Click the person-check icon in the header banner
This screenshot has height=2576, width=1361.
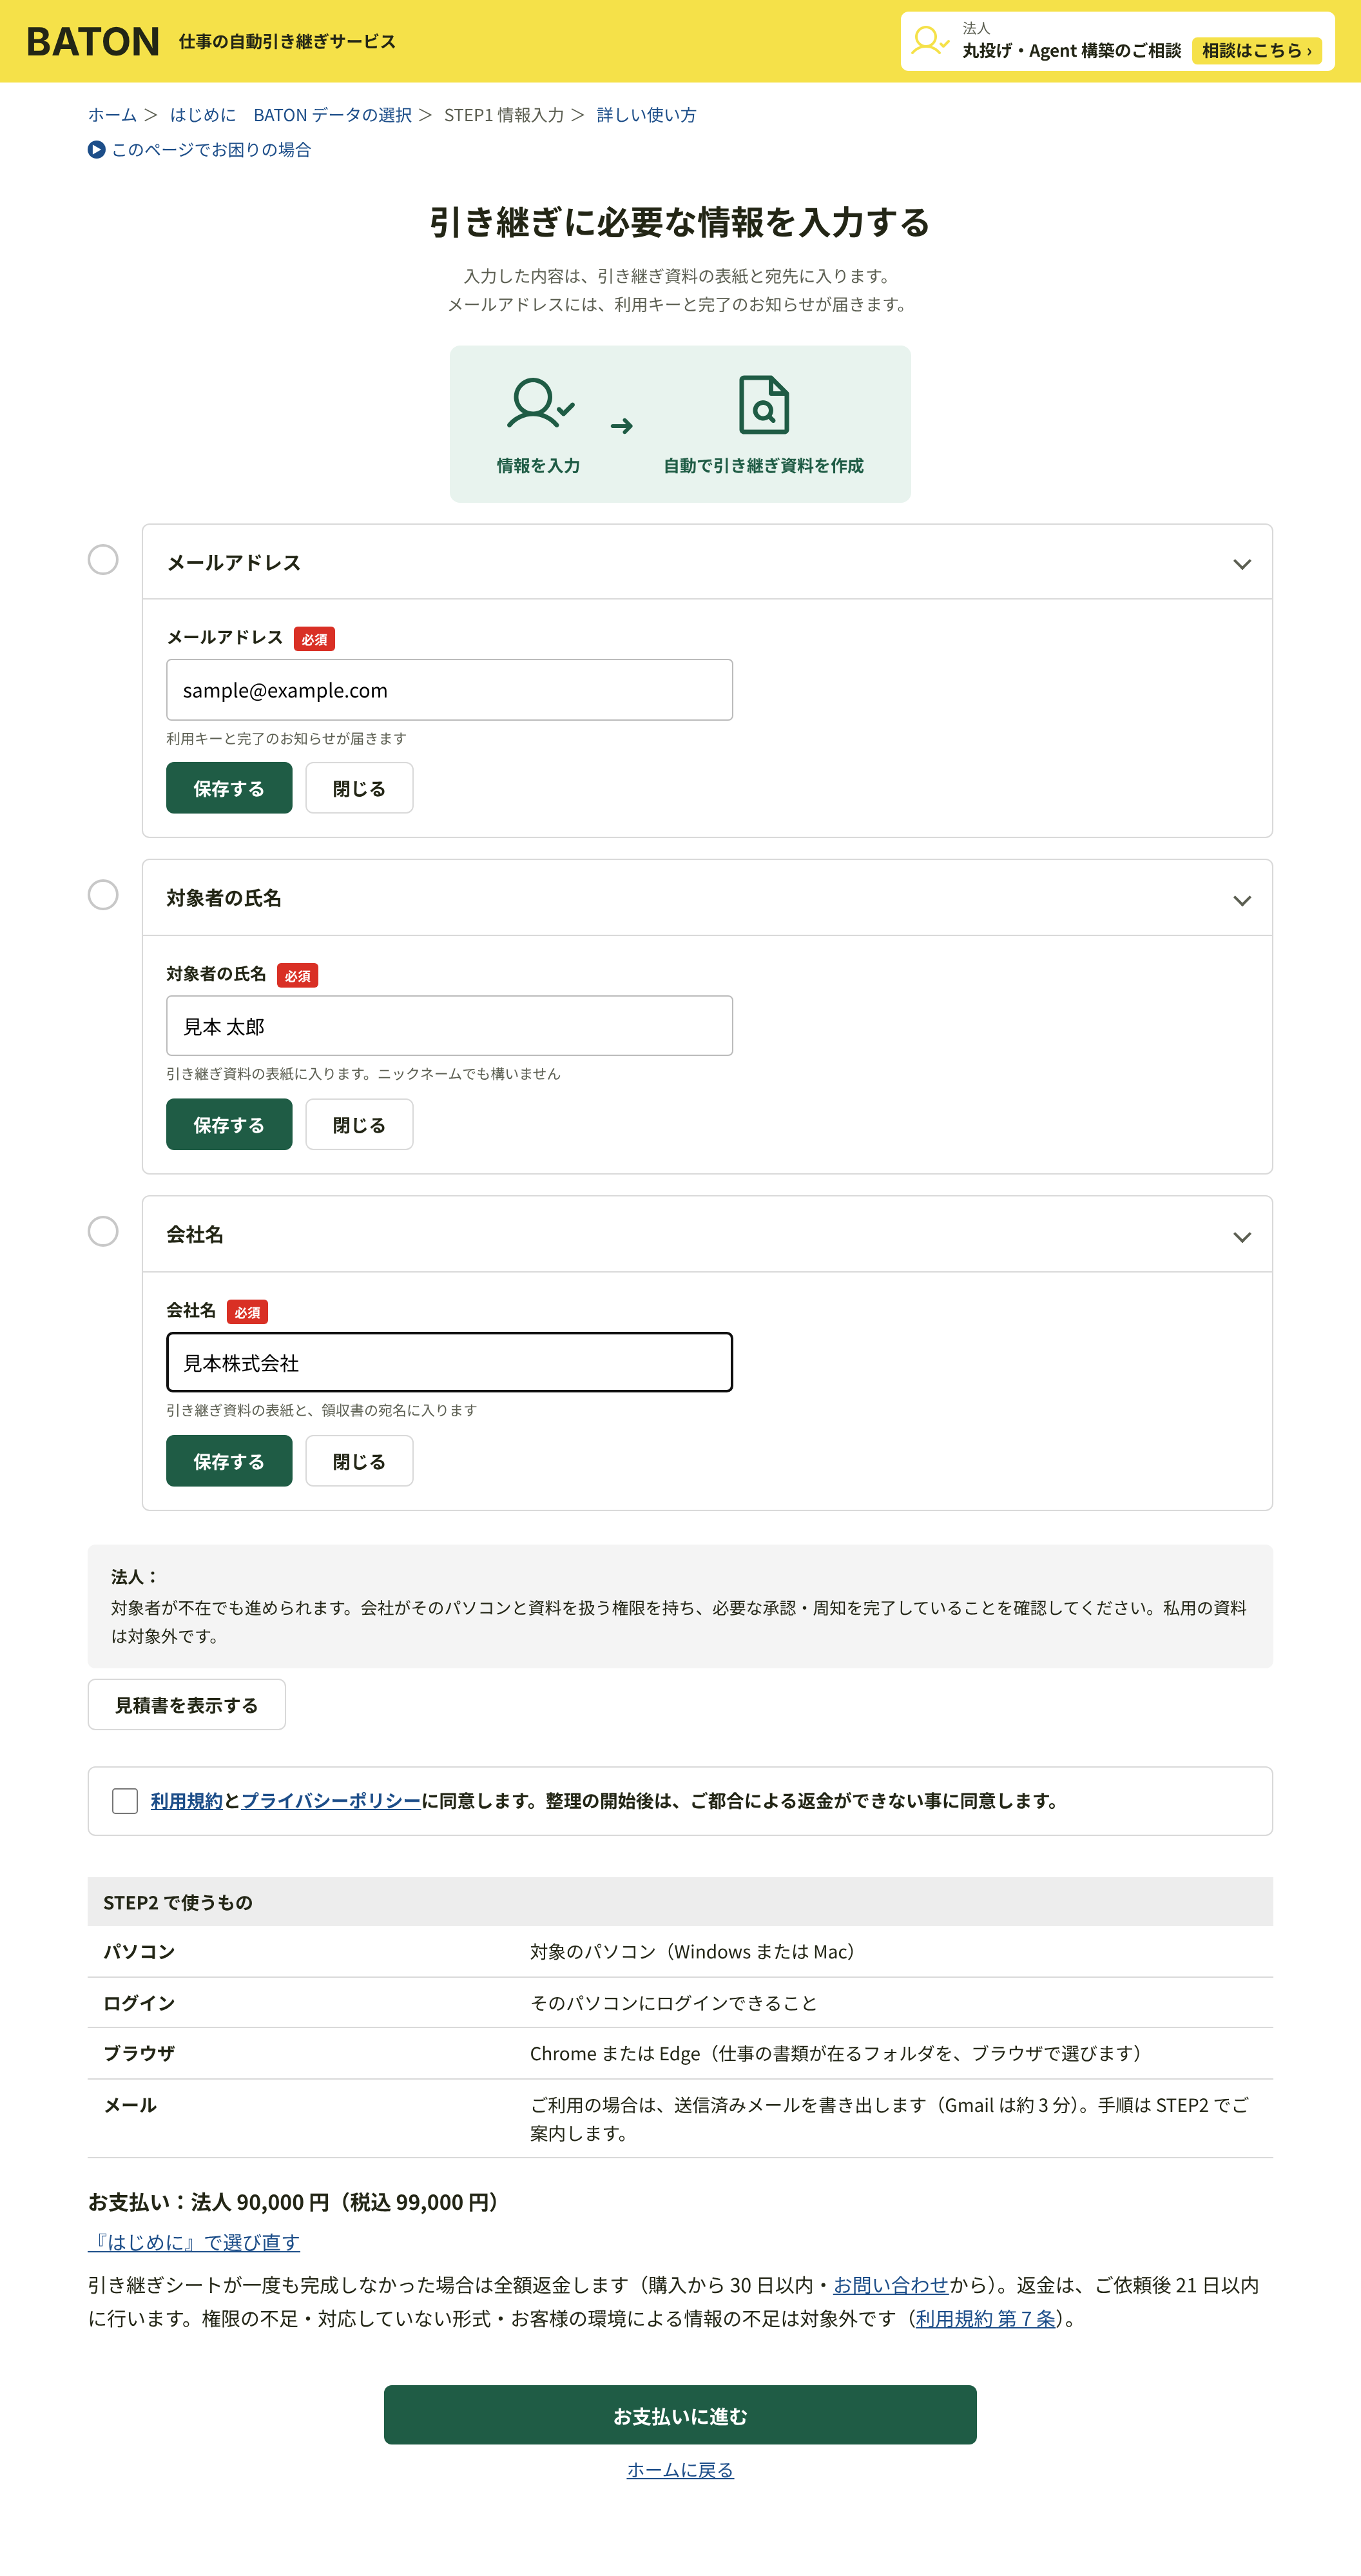(x=930, y=41)
